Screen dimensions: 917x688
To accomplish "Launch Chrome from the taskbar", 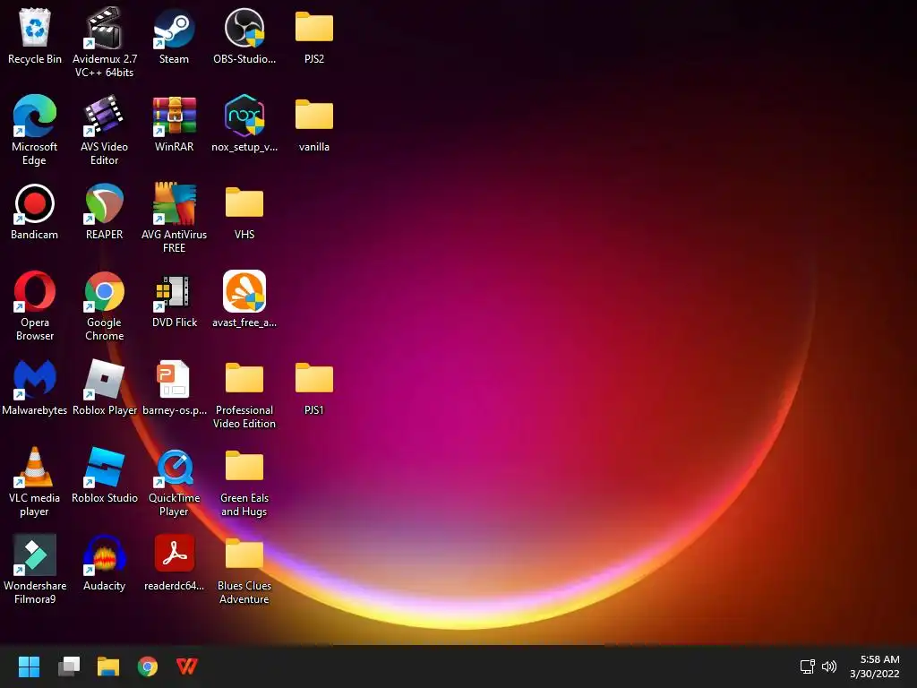I will [x=148, y=666].
